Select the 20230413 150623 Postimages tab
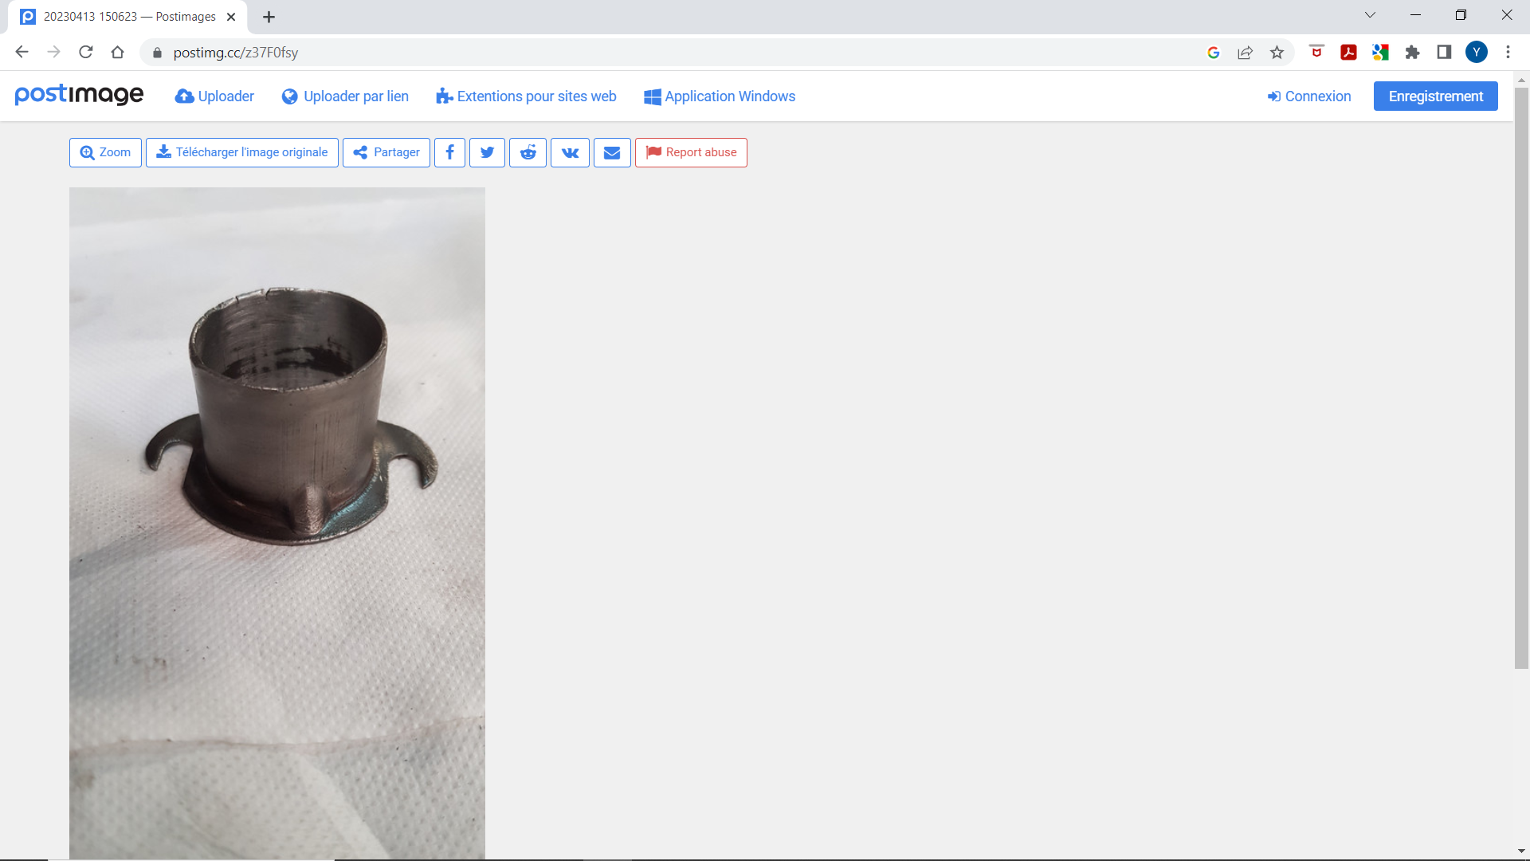This screenshot has width=1530, height=861. [127, 17]
